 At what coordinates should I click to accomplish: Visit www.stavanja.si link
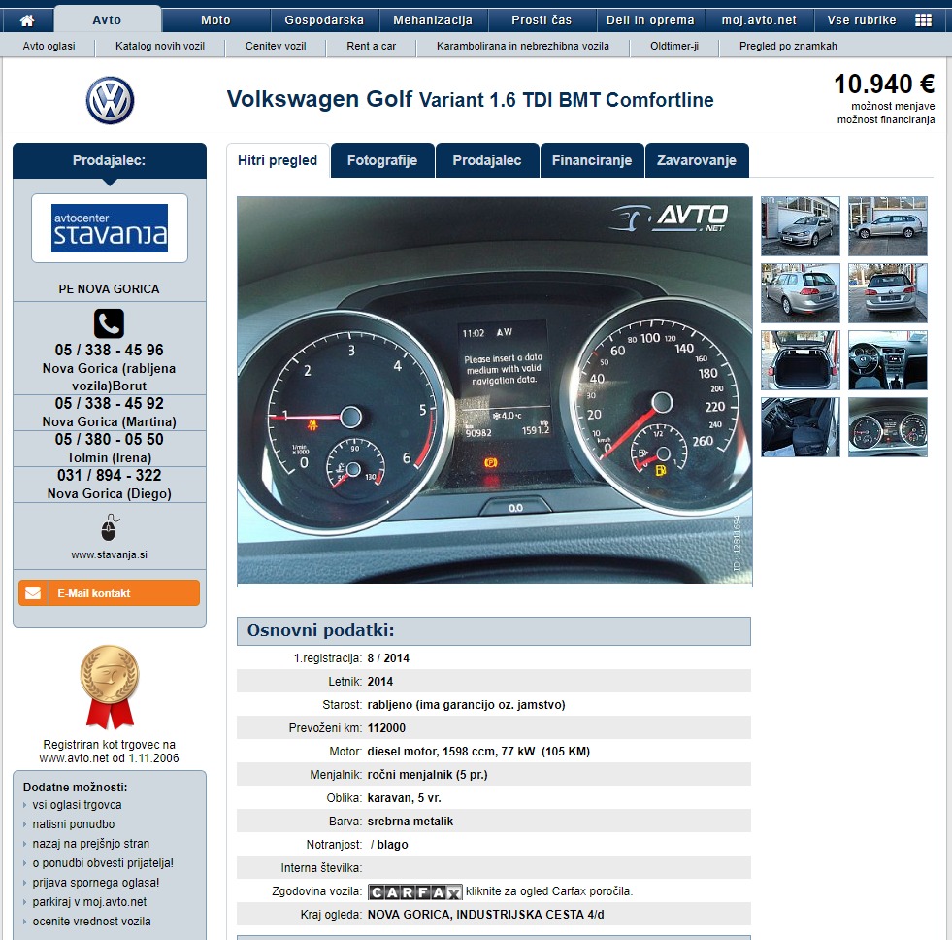pyautogui.click(x=110, y=554)
